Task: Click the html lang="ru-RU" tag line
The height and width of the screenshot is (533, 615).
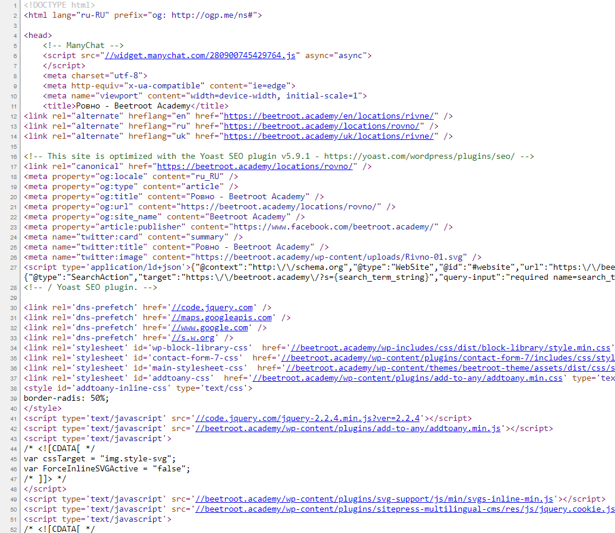Action: tap(142, 15)
